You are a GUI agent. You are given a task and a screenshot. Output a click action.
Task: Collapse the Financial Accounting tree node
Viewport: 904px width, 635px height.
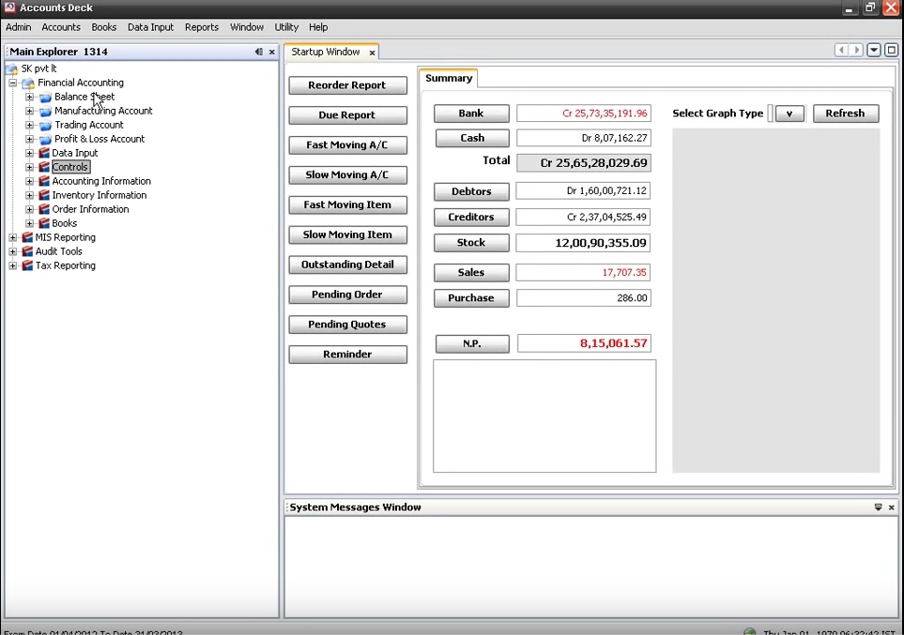(x=13, y=83)
